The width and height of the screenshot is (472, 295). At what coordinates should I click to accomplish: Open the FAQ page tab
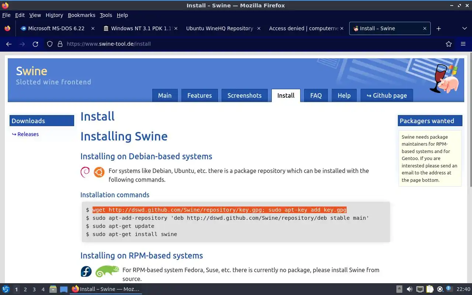point(316,96)
